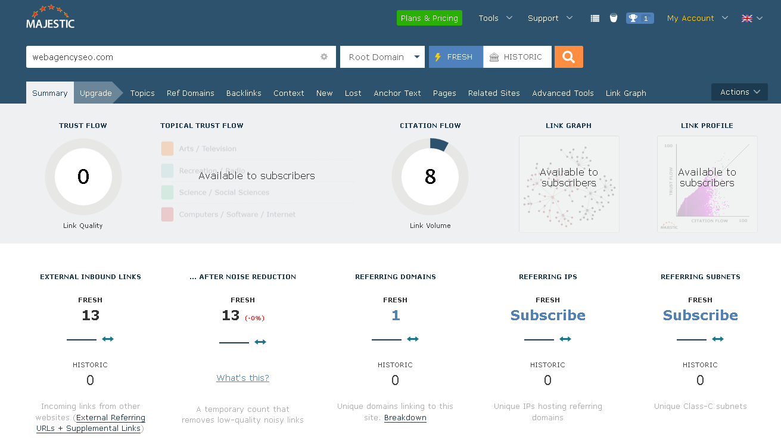Viewport: 781px width, 447px height.
Task: Open search settings gear in the search box
Action: pos(324,57)
